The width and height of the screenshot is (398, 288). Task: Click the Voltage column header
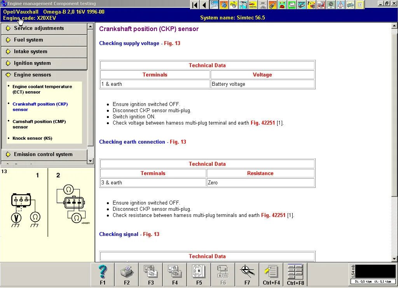pos(262,75)
